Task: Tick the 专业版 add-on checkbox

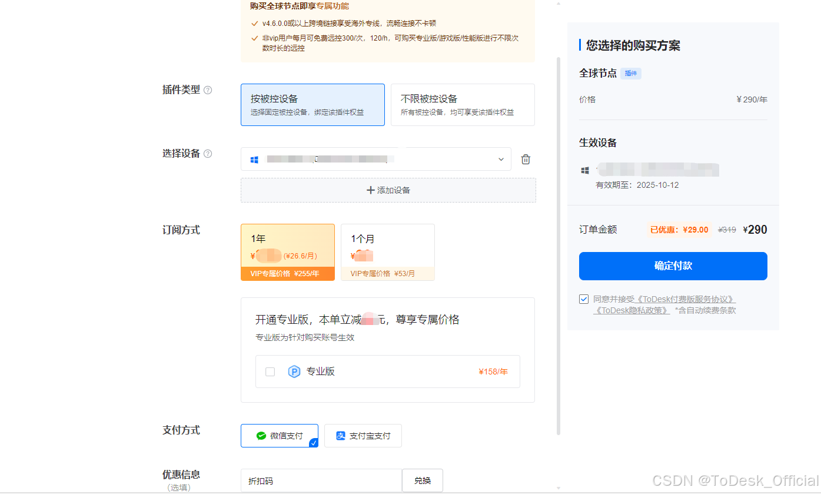Action: [270, 372]
